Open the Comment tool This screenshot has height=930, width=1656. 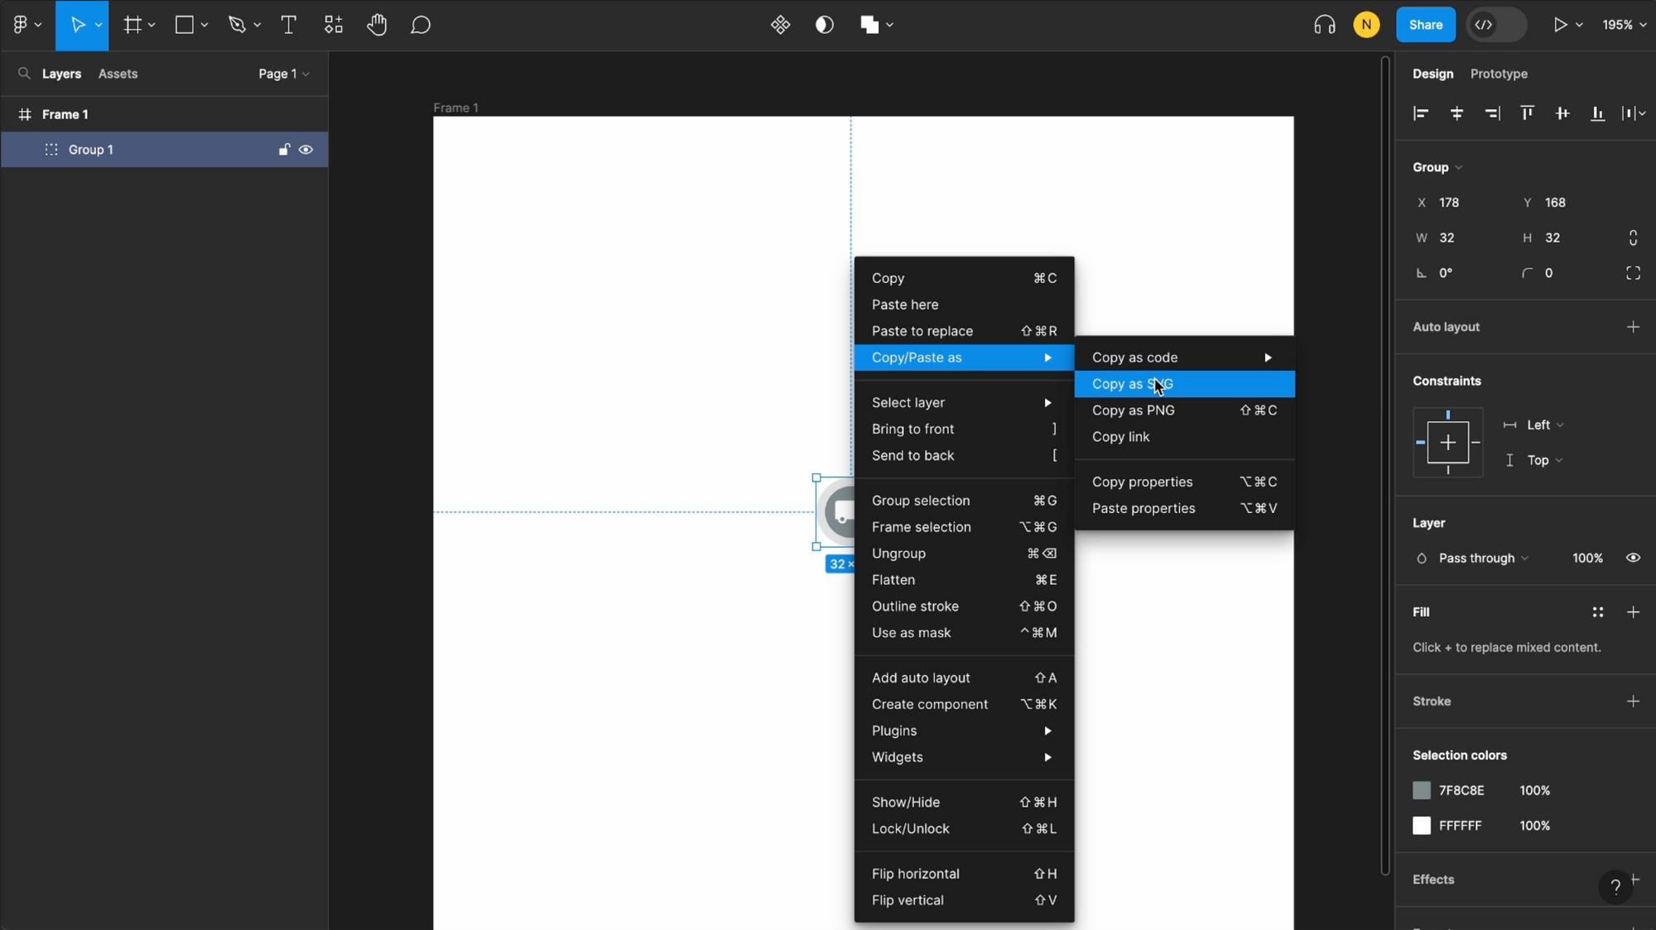click(x=421, y=25)
